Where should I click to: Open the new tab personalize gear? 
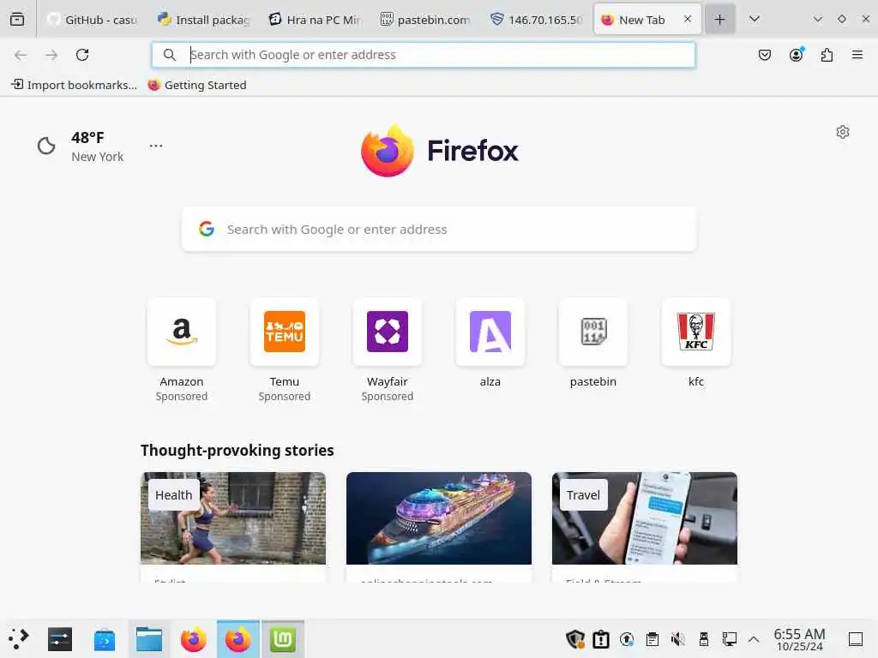(x=843, y=132)
